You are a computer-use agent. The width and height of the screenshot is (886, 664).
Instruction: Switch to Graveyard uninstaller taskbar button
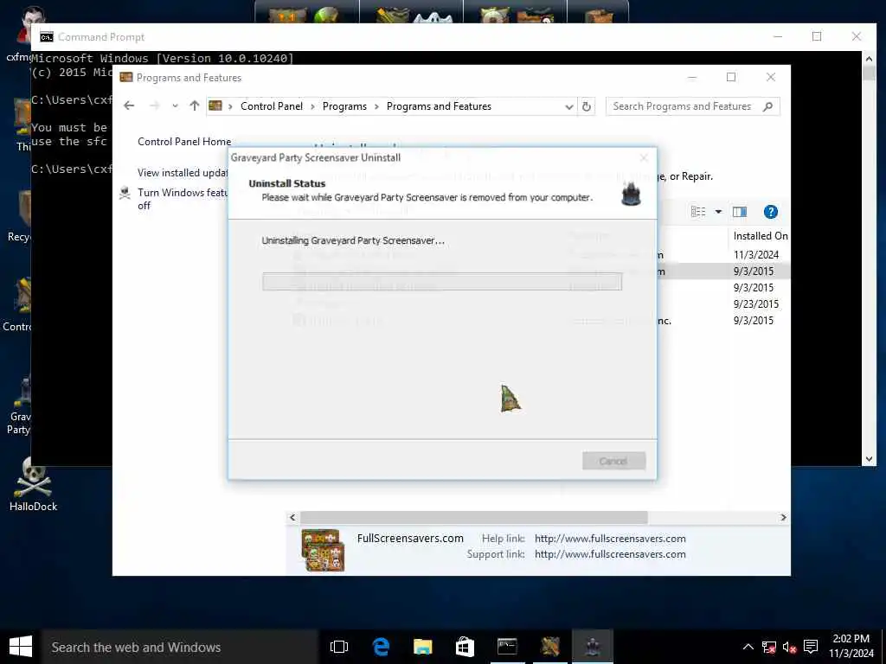tap(592, 647)
